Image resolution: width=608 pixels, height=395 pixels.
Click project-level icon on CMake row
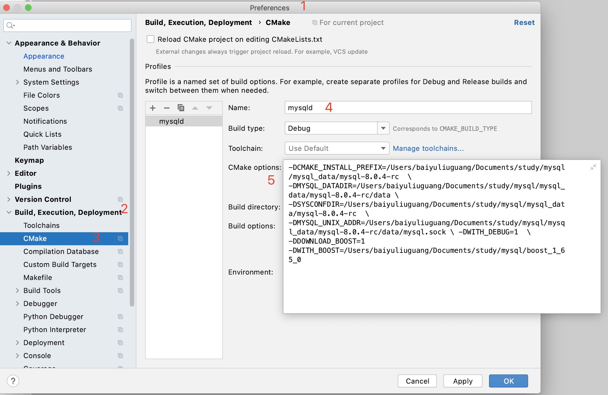(120, 238)
